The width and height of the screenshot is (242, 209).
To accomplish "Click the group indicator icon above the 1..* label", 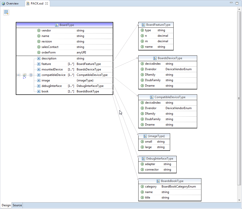I will 24,75.
